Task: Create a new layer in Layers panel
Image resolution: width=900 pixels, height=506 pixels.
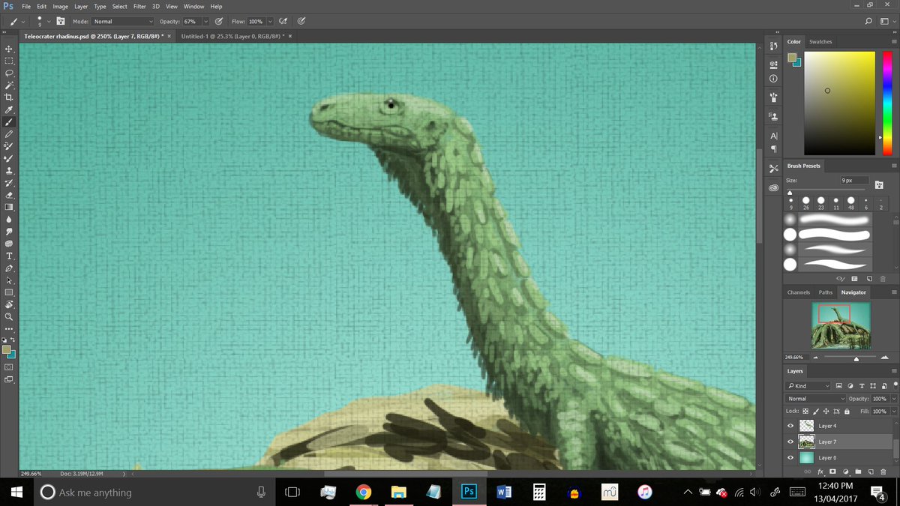Action: click(x=871, y=472)
